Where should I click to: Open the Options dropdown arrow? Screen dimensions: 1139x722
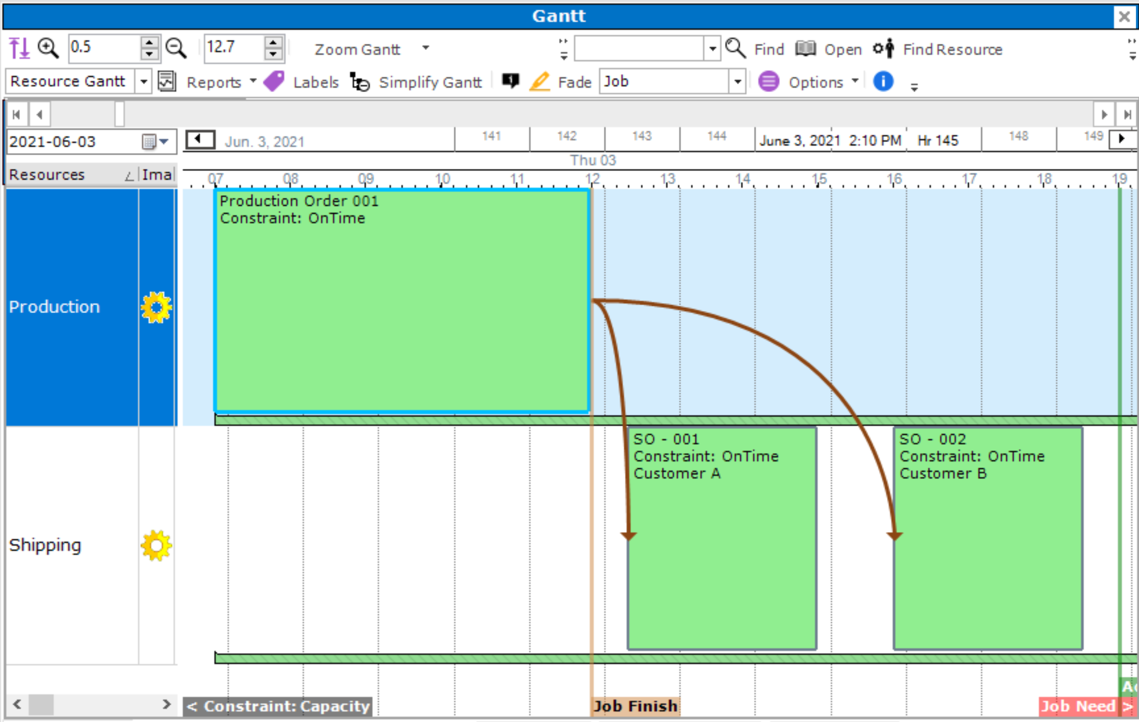pyautogui.click(x=855, y=81)
